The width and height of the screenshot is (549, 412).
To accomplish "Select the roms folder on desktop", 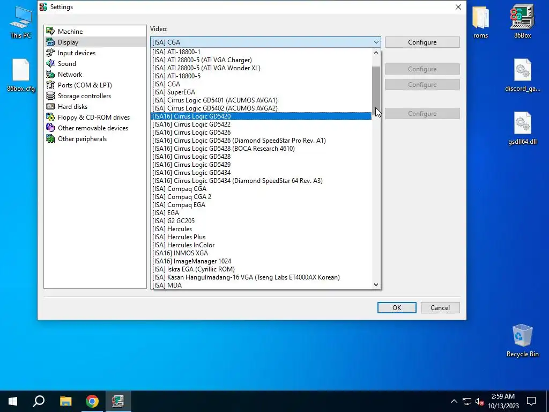I will (480, 22).
